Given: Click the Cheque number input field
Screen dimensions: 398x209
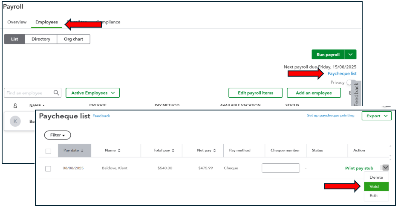Looking at the screenshot, I should click(281, 168).
